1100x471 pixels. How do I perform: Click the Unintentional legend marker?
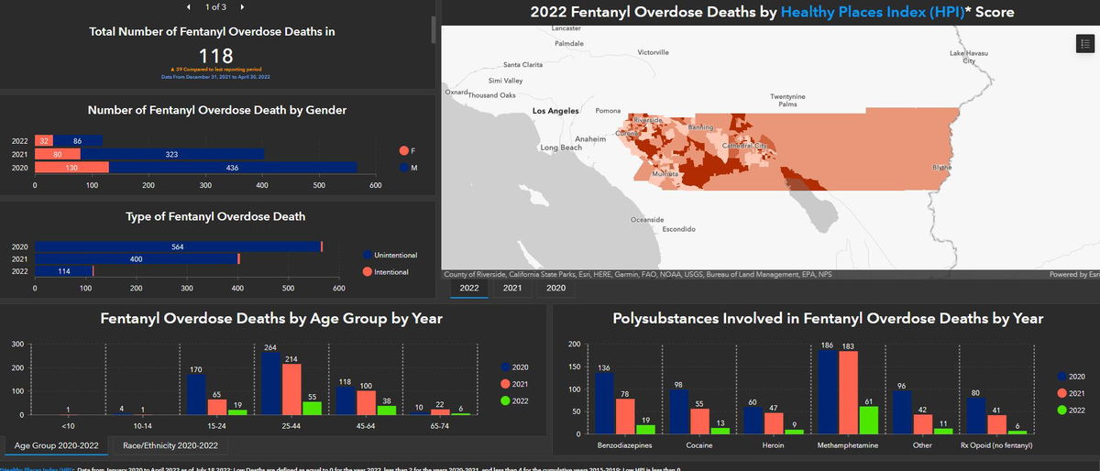(x=367, y=254)
